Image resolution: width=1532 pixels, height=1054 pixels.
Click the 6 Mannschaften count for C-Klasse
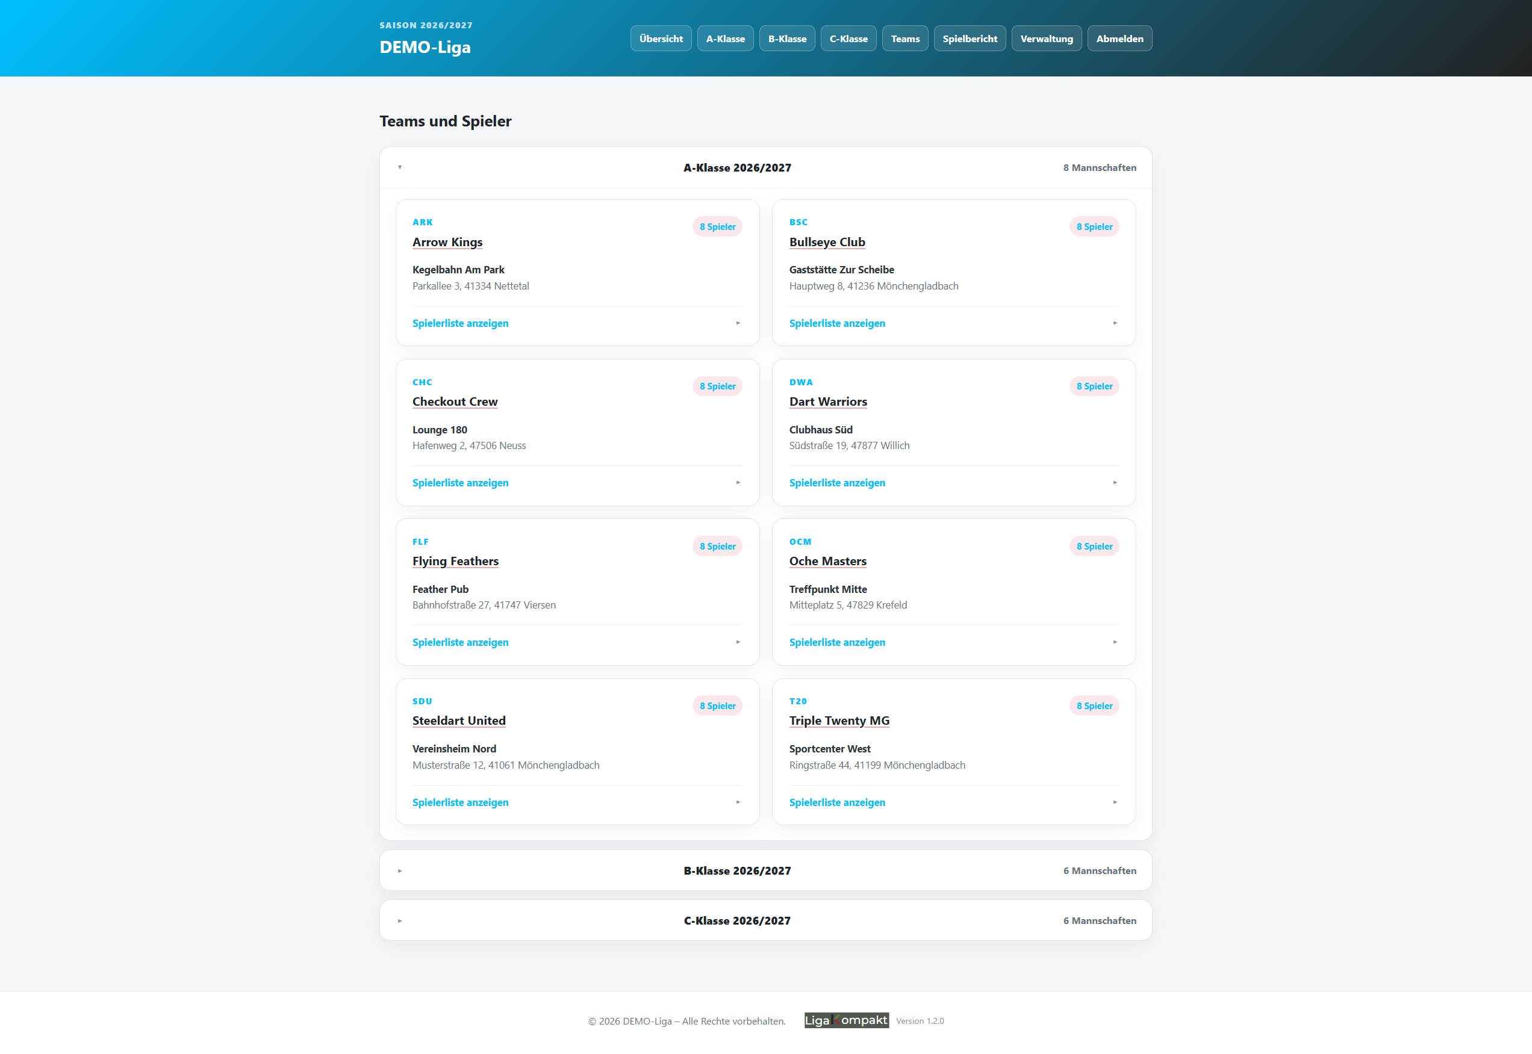point(1099,920)
